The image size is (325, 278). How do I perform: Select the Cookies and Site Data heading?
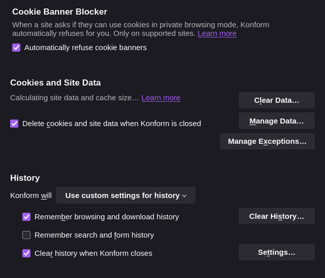pyautogui.click(x=55, y=83)
